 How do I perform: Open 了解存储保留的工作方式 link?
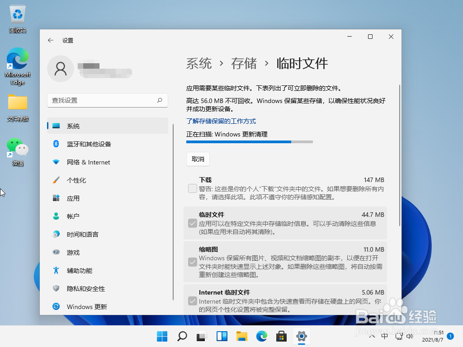[x=221, y=121]
